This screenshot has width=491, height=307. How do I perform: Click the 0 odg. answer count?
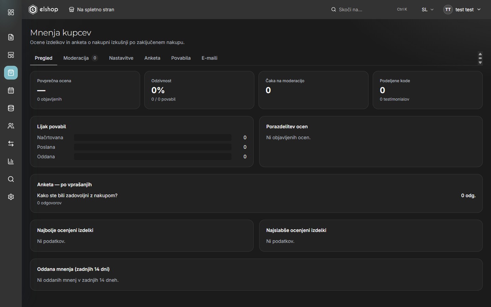(x=468, y=195)
